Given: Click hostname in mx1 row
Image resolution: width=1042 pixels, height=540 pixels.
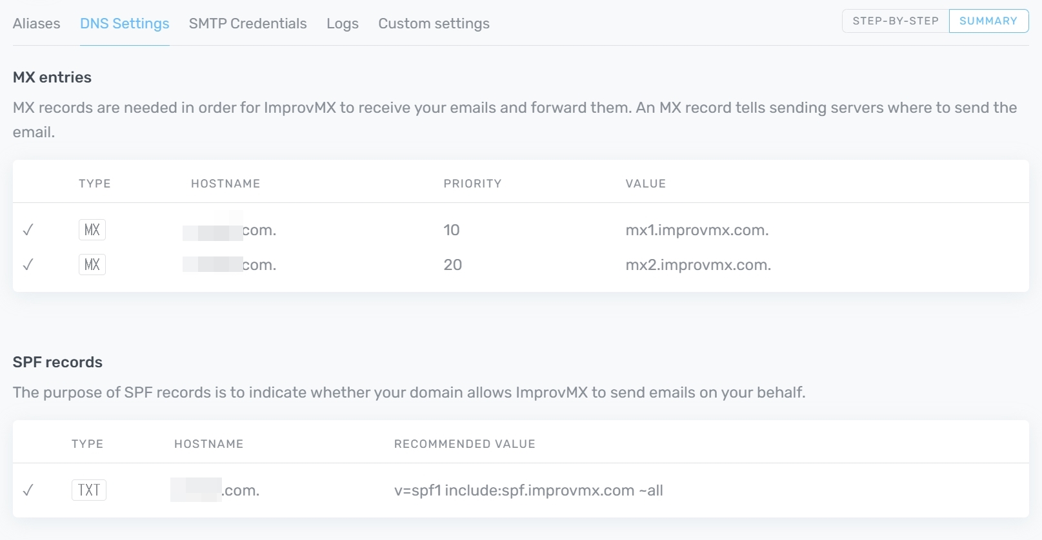Looking at the screenshot, I should [x=230, y=230].
